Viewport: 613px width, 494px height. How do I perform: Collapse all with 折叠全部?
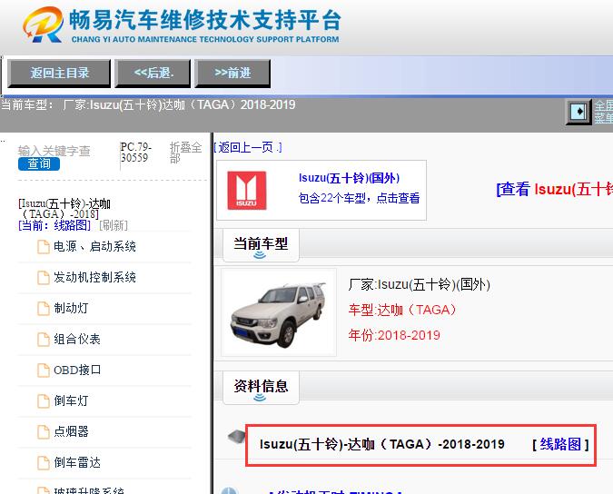(185, 153)
